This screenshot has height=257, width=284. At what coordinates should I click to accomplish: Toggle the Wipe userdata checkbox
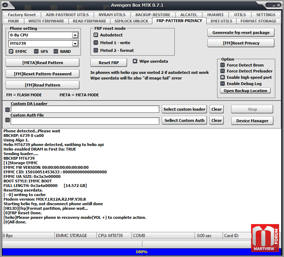click(x=135, y=61)
